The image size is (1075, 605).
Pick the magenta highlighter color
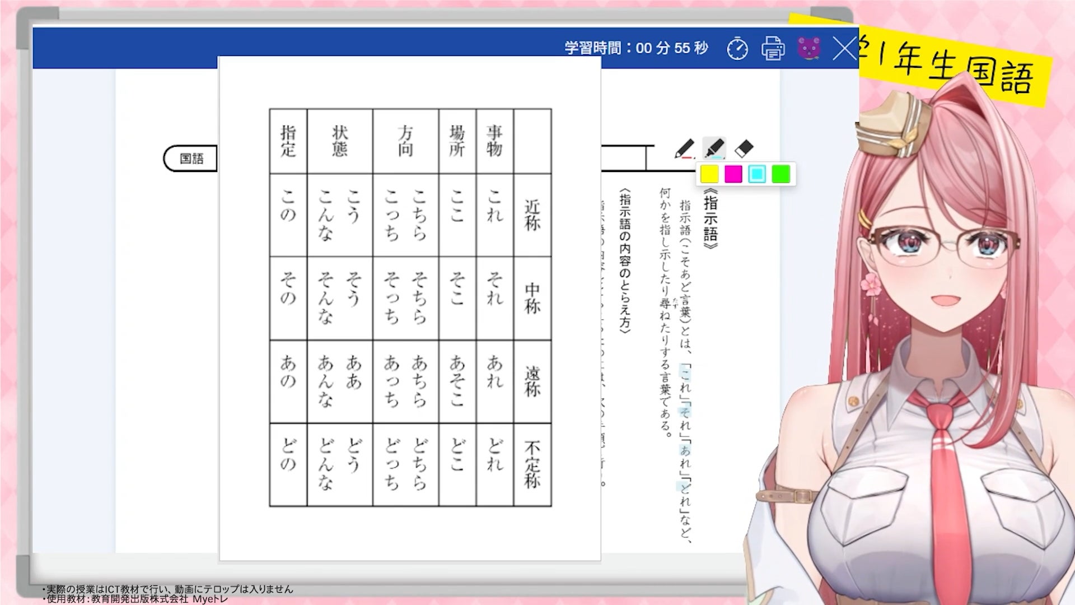733,174
